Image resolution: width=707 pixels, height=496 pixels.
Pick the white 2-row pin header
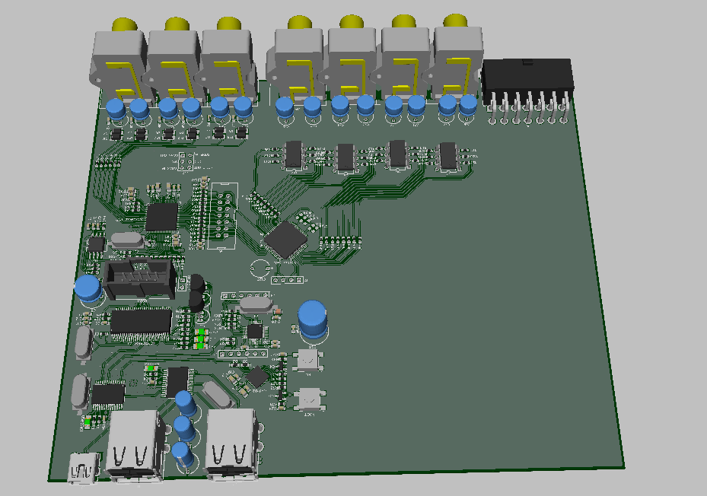click(x=225, y=215)
